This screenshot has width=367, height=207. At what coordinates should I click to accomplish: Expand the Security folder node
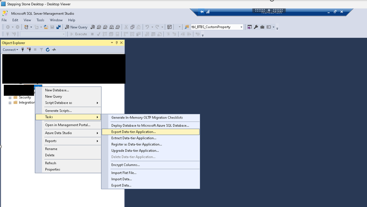(x=10, y=98)
